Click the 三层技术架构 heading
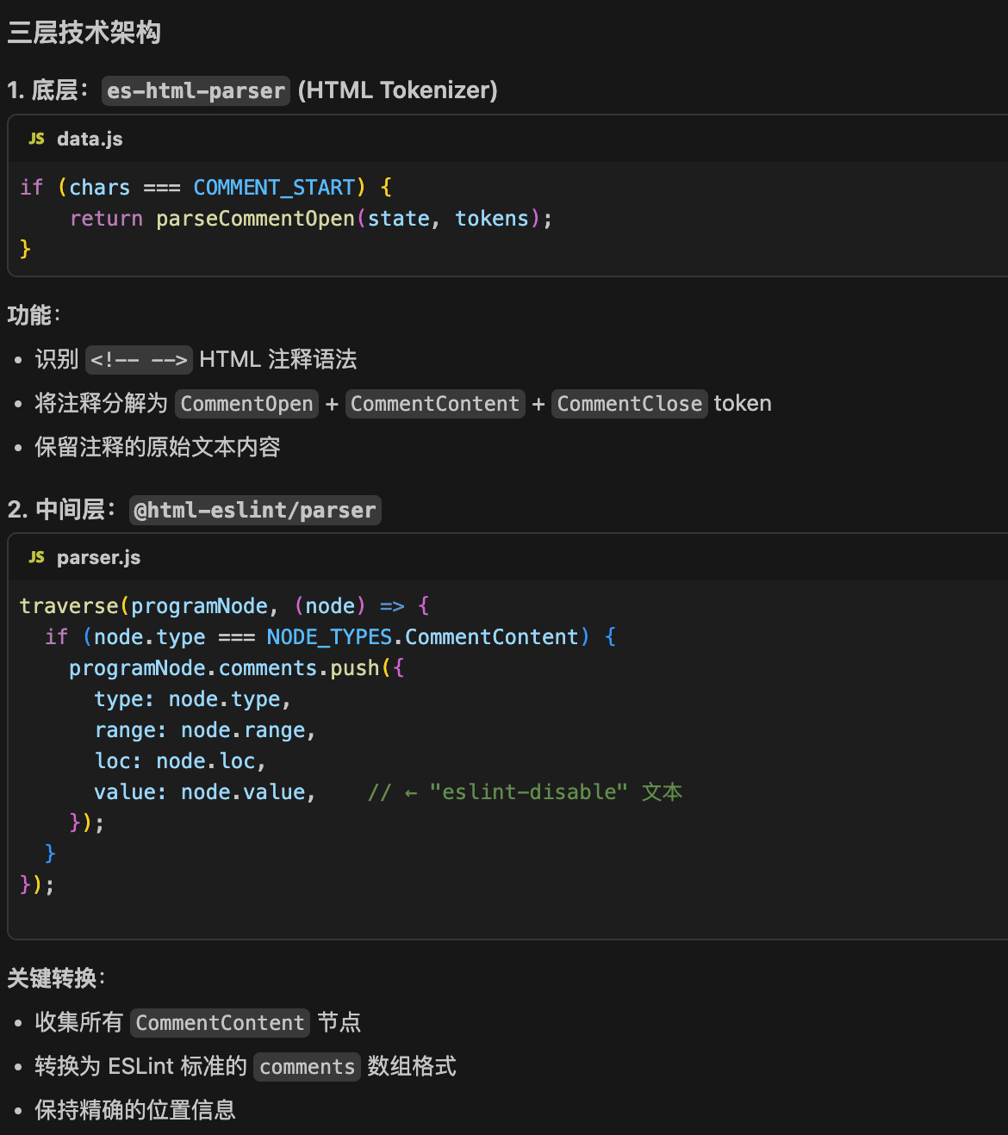Screen dimensions: 1008x1135 [84, 33]
